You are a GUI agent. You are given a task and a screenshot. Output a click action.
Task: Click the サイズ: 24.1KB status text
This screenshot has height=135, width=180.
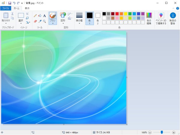[103, 132]
